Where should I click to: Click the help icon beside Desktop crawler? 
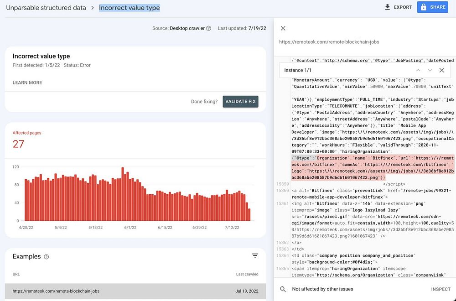pyautogui.click(x=209, y=28)
